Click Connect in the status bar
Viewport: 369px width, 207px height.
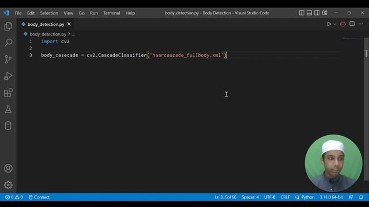[x=39, y=197]
